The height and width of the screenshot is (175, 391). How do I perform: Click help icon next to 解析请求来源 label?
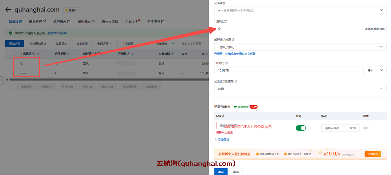click(233, 40)
